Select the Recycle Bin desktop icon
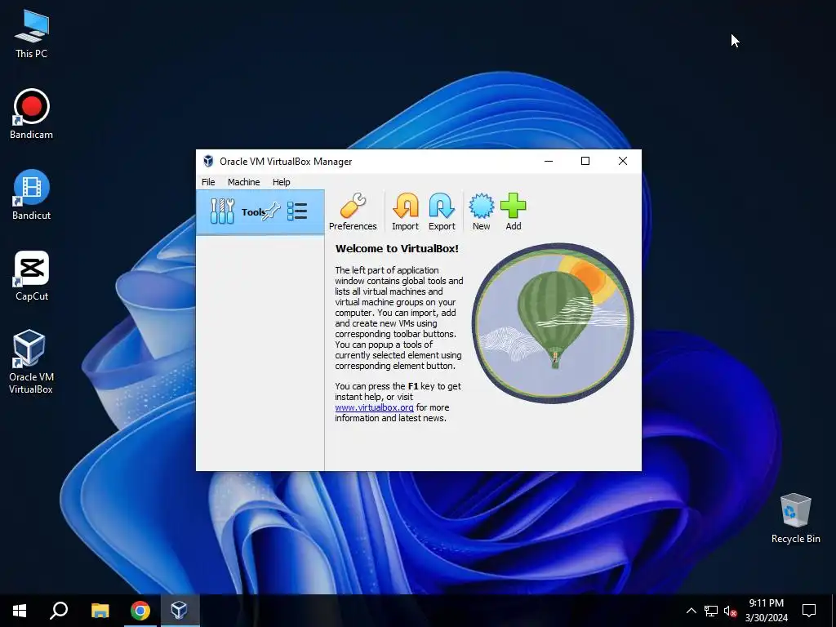836x627 pixels. (x=795, y=518)
